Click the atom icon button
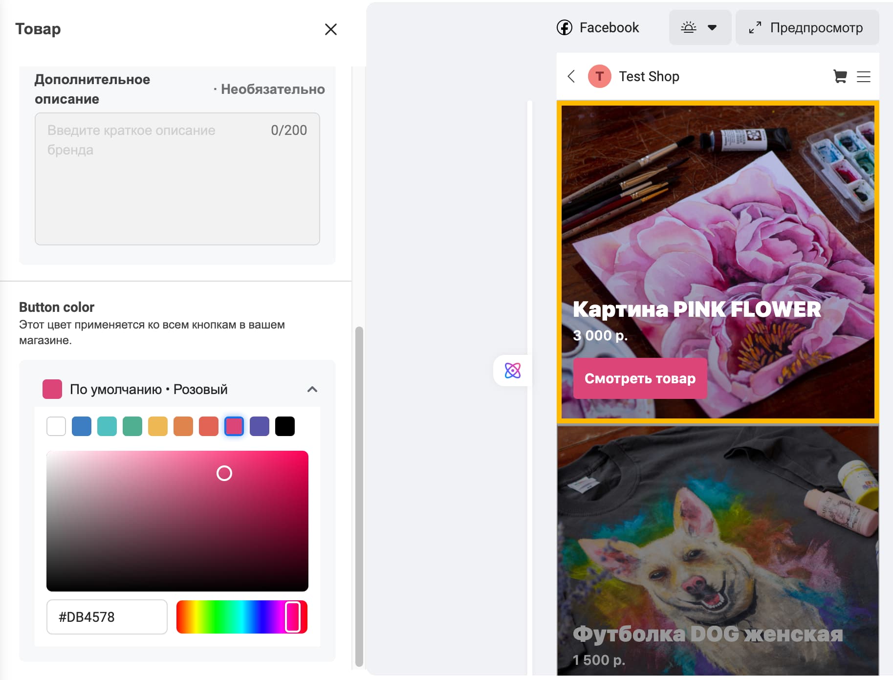The width and height of the screenshot is (893, 680). coord(513,371)
